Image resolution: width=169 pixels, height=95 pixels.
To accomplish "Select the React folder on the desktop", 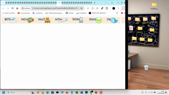I will (x=137, y=21).
